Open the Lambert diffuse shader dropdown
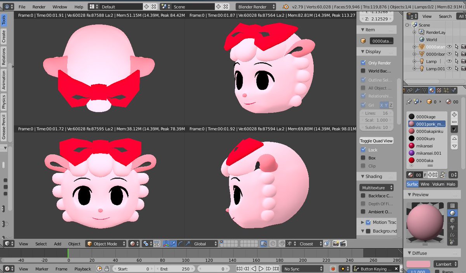This screenshot has width=466, height=273. pos(446,264)
